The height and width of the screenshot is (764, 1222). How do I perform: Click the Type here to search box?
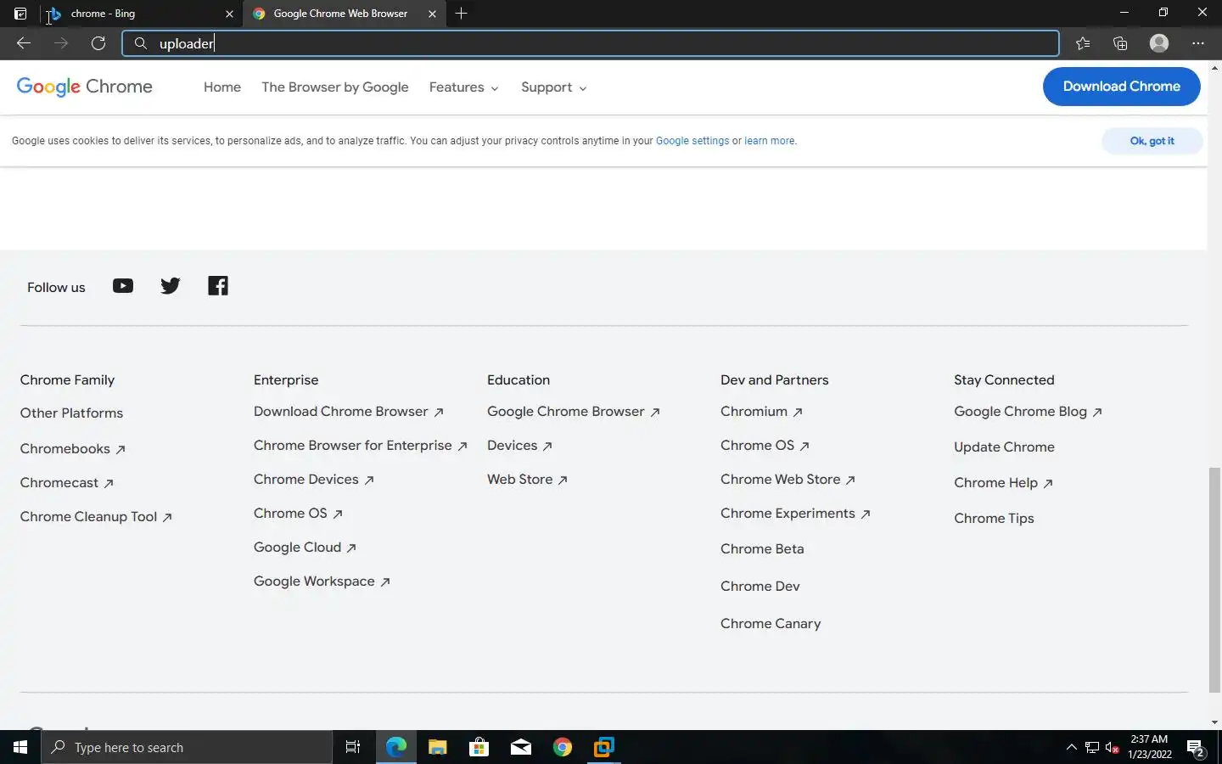187,747
